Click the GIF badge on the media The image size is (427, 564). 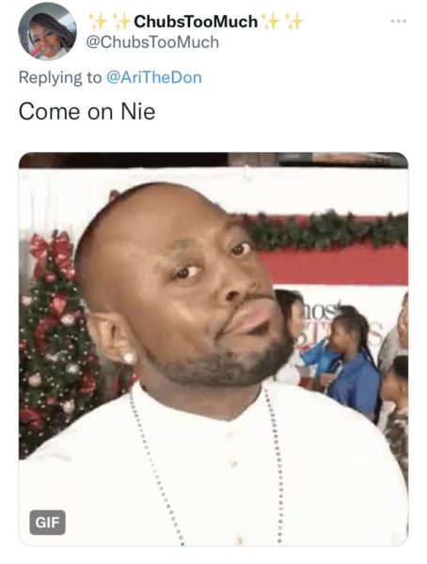pyautogui.click(x=47, y=522)
